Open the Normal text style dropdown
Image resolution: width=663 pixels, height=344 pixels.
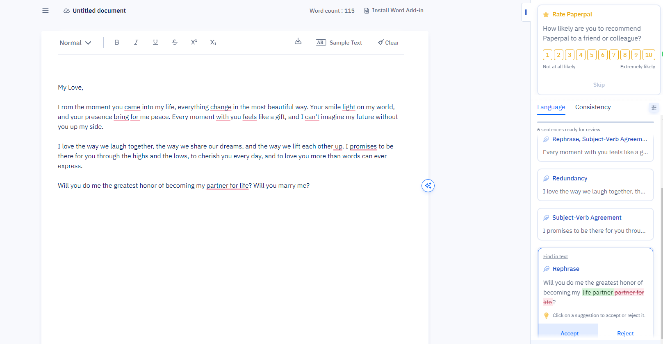tap(75, 43)
